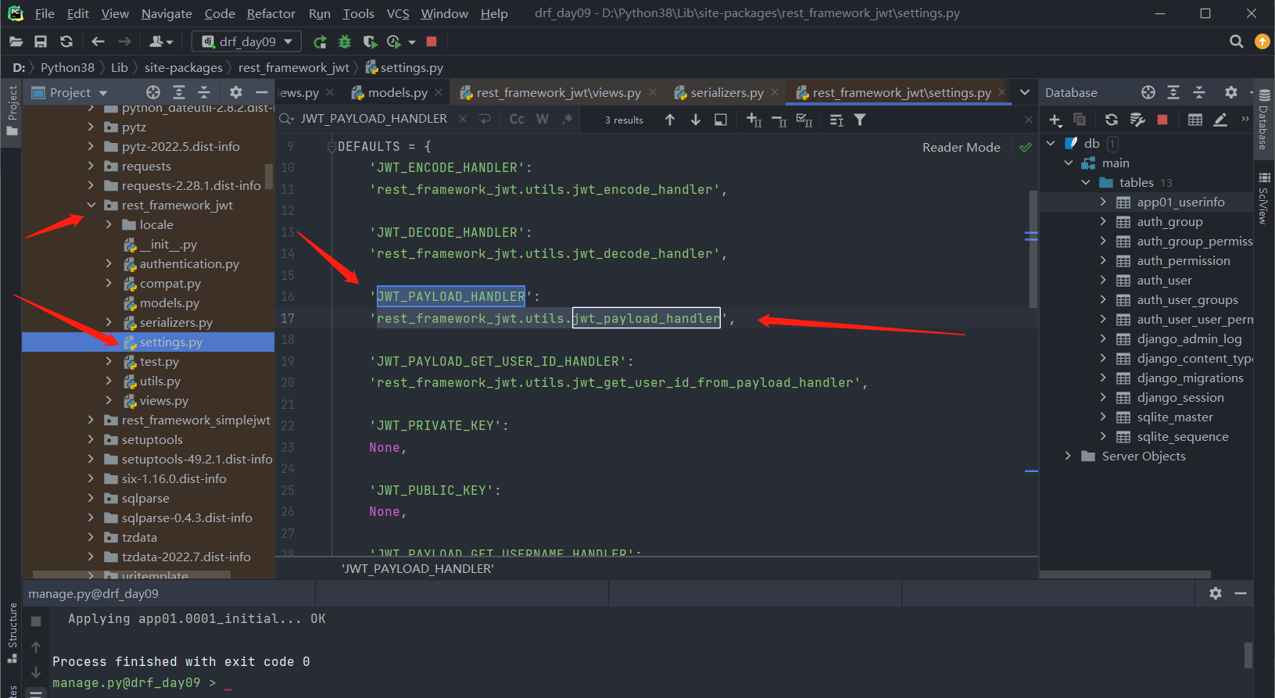Select authentication.py in Project tree
This screenshot has width=1275, height=698.
pos(189,264)
